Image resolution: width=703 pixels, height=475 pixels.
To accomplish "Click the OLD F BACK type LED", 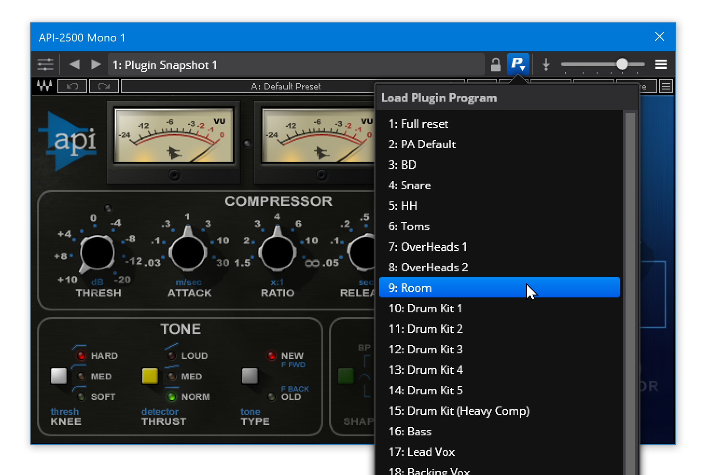I will (x=271, y=397).
